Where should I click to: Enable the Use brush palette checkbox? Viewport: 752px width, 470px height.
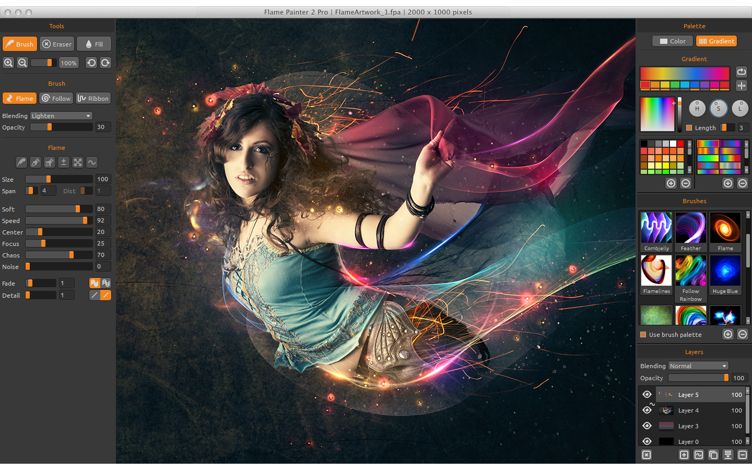643,335
